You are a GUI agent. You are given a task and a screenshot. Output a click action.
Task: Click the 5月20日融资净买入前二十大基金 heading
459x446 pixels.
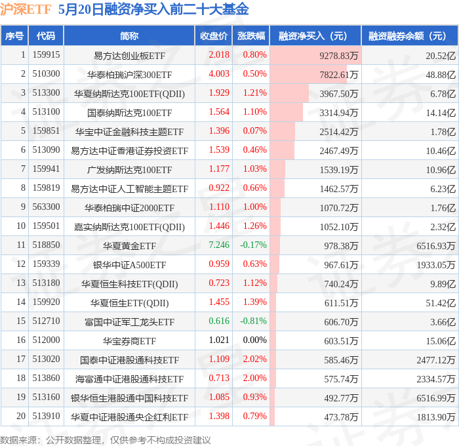click(x=153, y=9)
